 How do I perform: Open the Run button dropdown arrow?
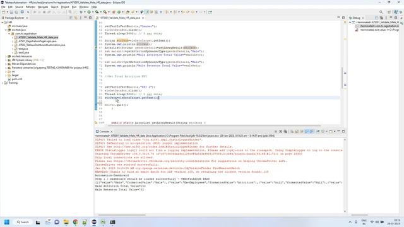click(x=92, y=12)
